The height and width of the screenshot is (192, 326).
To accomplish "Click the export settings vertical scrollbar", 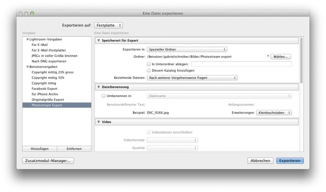I will [x=301, y=60].
